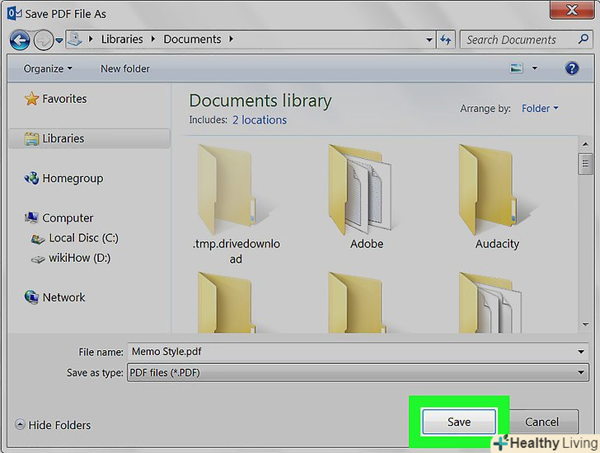
Task: Click the Outlook icon in title bar
Action: 15,13
